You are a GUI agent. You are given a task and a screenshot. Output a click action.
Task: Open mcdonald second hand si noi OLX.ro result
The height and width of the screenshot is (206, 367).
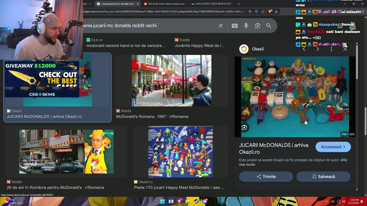[x=126, y=45]
